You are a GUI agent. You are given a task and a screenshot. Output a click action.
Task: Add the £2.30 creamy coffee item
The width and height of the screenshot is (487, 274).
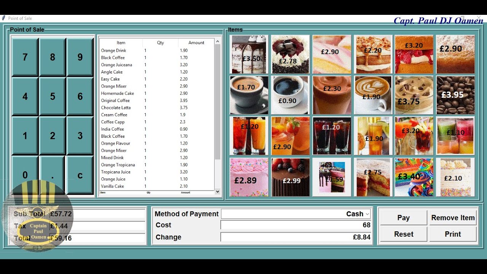click(332, 95)
